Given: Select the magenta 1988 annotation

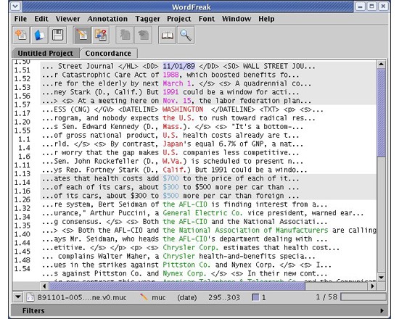Looking at the screenshot, I should [x=170, y=75].
